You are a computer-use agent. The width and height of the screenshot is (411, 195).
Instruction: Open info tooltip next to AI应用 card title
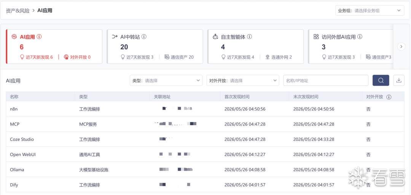39,37
